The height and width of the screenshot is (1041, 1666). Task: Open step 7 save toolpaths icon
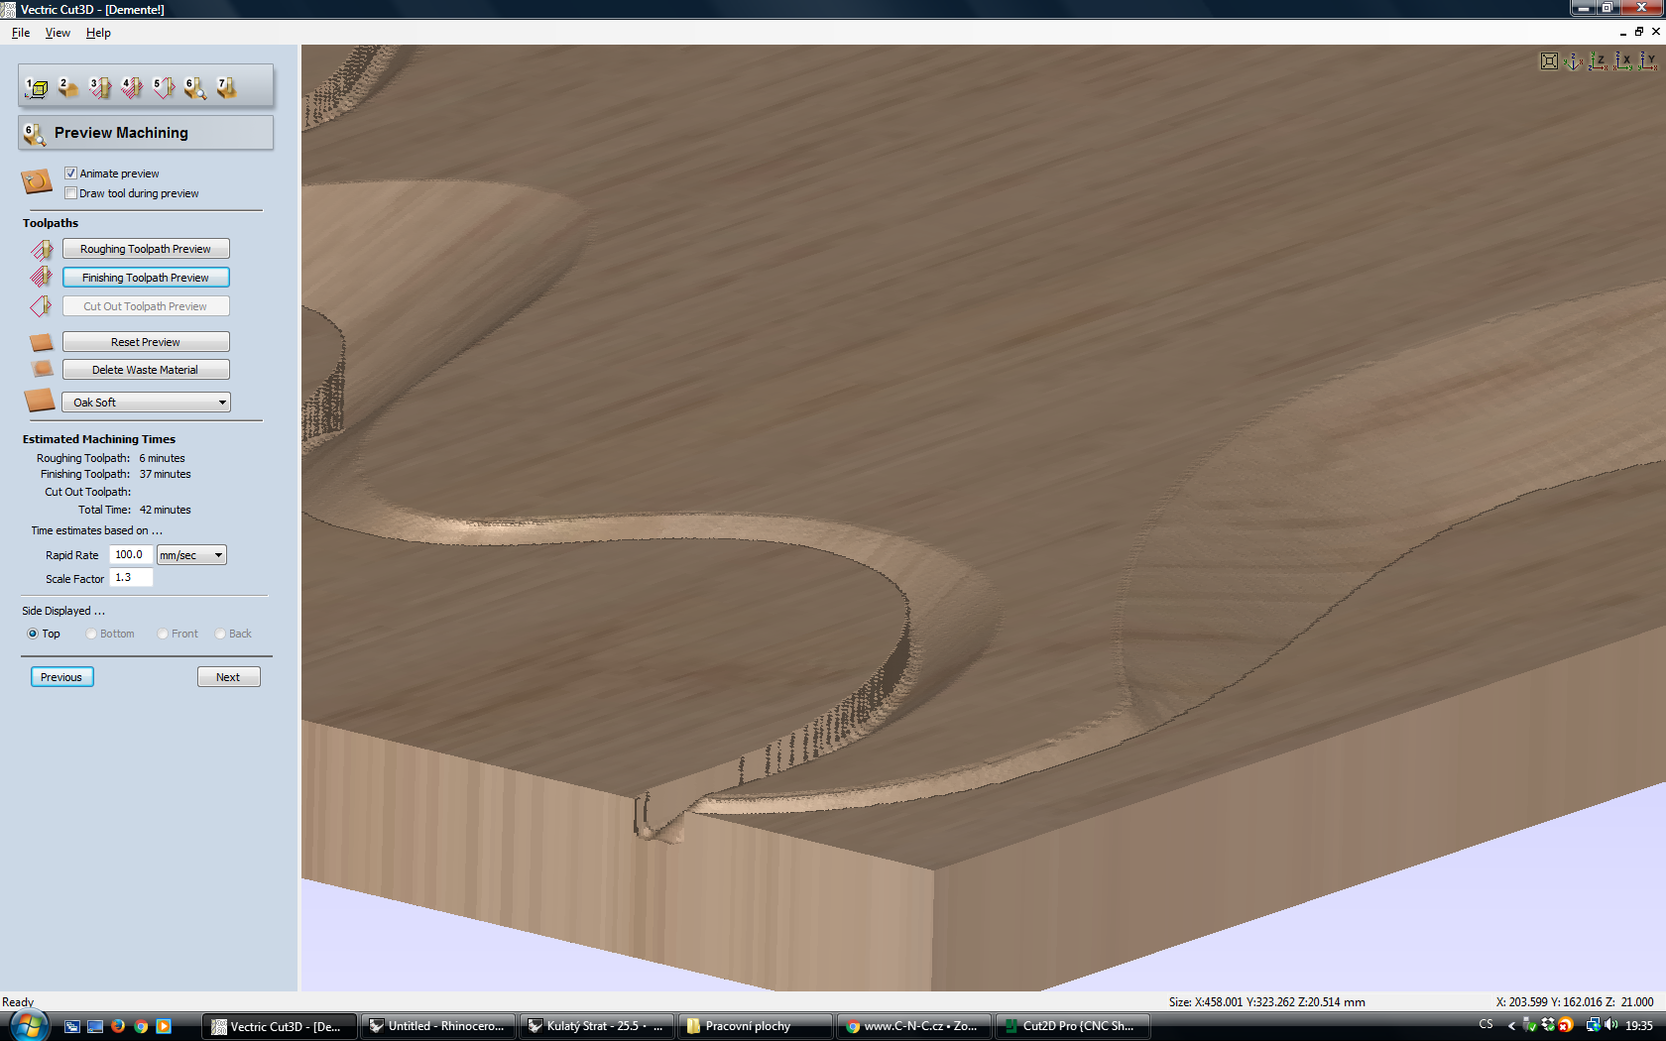(x=227, y=88)
